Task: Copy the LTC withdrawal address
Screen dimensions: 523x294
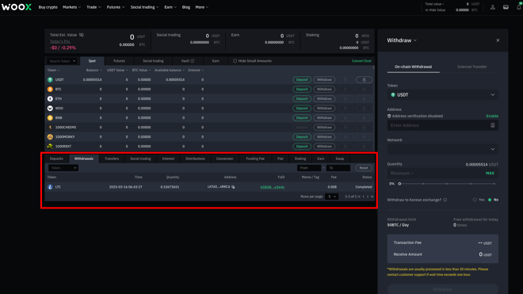Action: coord(233,187)
